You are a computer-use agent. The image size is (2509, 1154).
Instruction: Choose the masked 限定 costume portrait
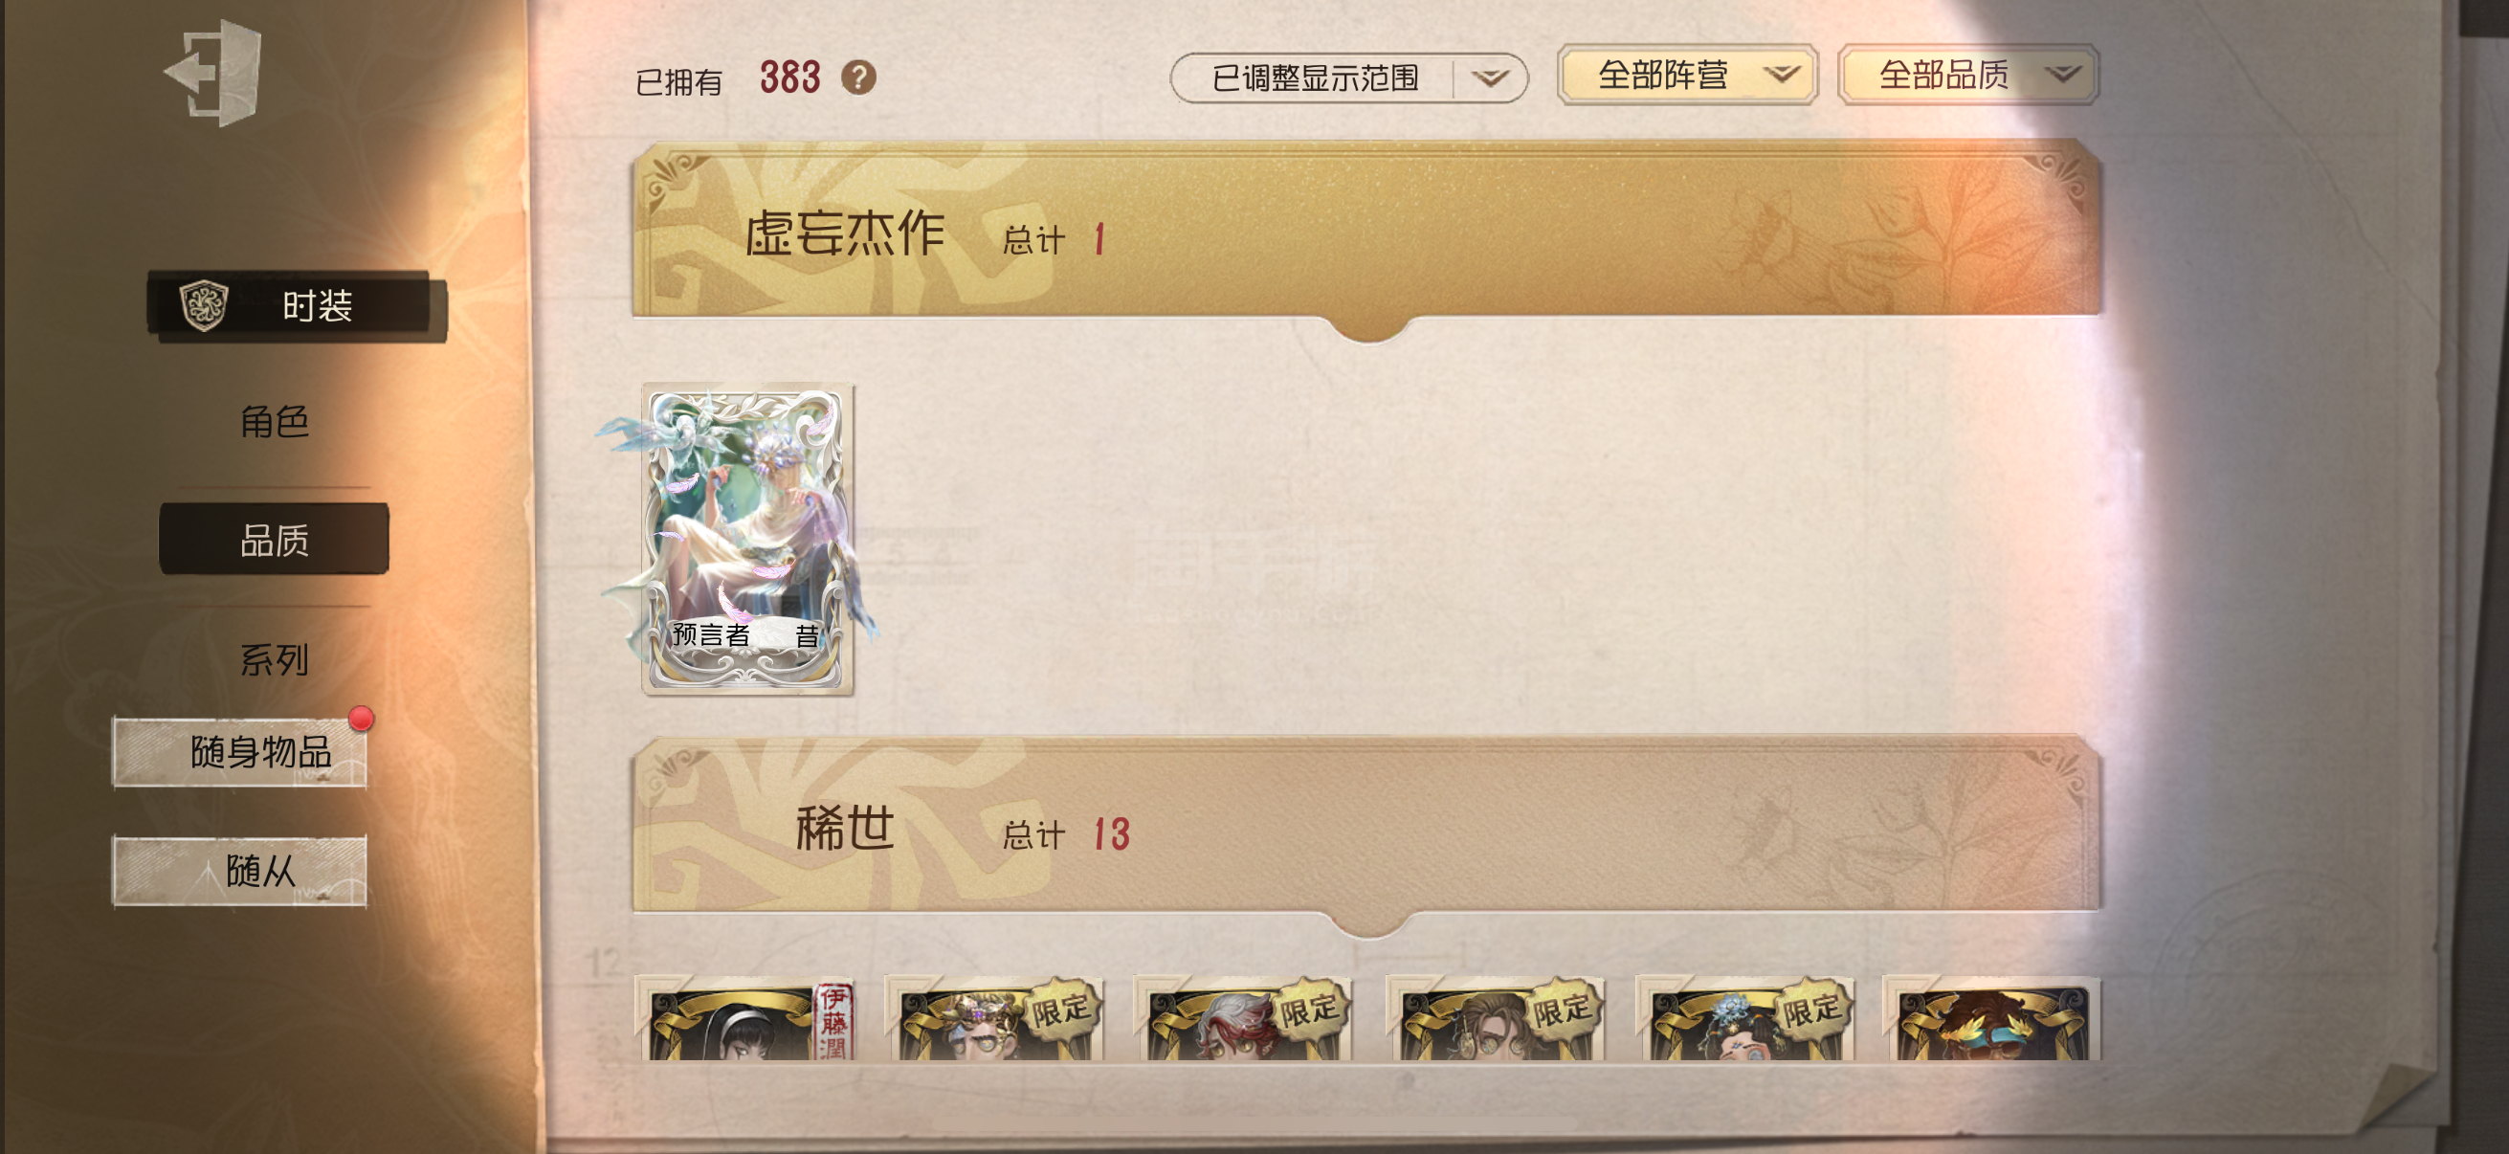point(994,1019)
